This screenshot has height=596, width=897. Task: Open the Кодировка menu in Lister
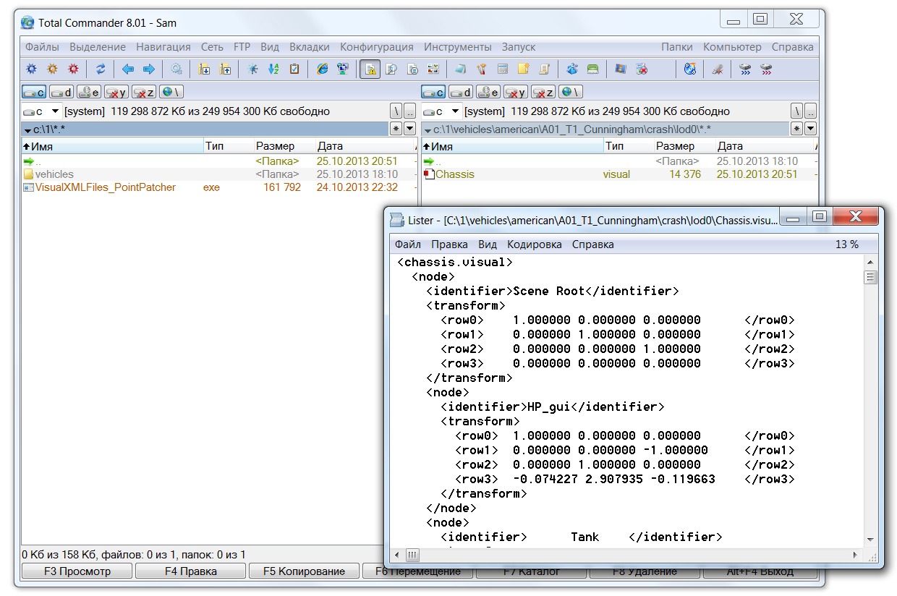coord(534,244)
